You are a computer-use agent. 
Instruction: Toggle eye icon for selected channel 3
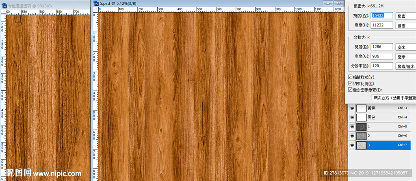tap(352, 145)
